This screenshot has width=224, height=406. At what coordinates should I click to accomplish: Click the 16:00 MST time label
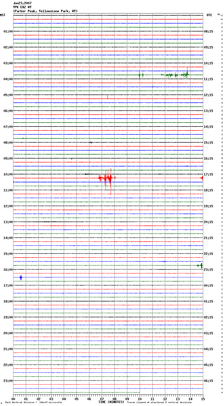click(x=8, y=270)
